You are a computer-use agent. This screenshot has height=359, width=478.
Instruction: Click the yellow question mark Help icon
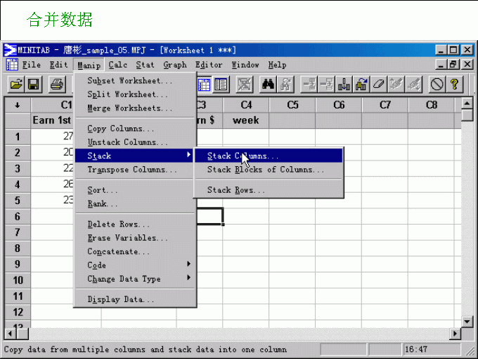[x=455, y=84]
